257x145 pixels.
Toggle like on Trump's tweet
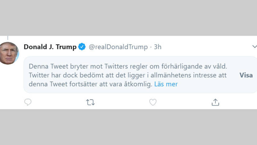coord(153,102)
